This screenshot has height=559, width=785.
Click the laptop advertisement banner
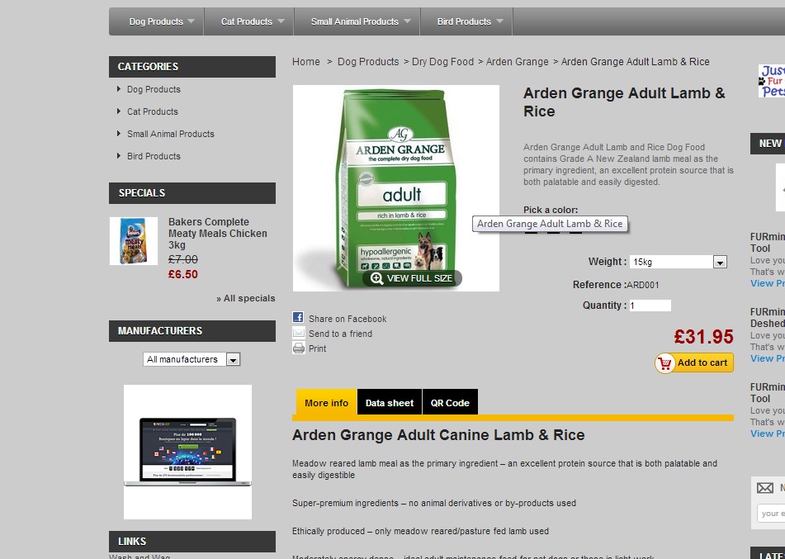pyautogui.click(x=187, y=452)
